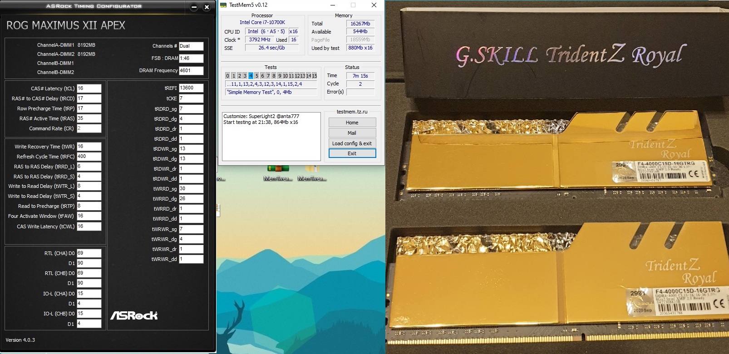Click the Exit button in TestMem5

point(352,153)
